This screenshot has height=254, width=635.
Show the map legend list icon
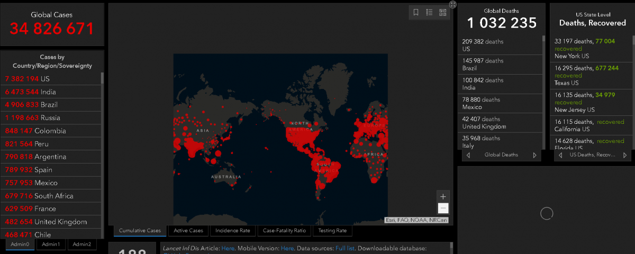pyautogui.click(x=430, y=12)
